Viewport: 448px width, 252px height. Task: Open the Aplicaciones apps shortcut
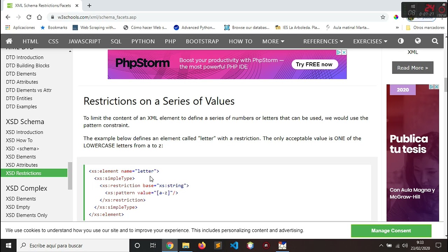coord(20,27)
